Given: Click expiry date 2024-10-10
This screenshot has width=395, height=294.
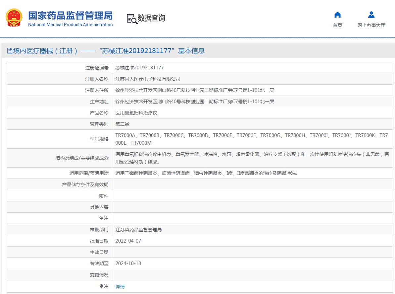Looking at the screenshot, I should (x=128, y=263).
